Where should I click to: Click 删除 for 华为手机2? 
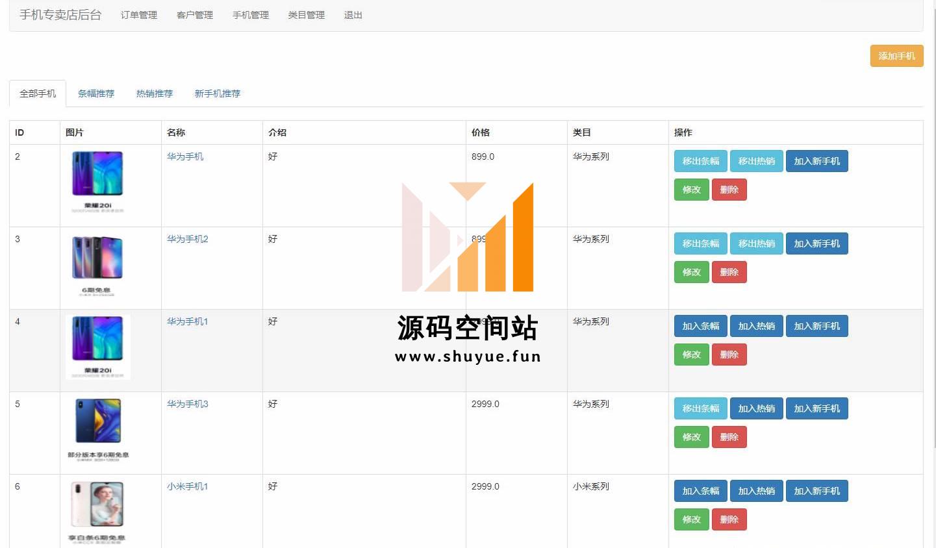pos(729,272)
